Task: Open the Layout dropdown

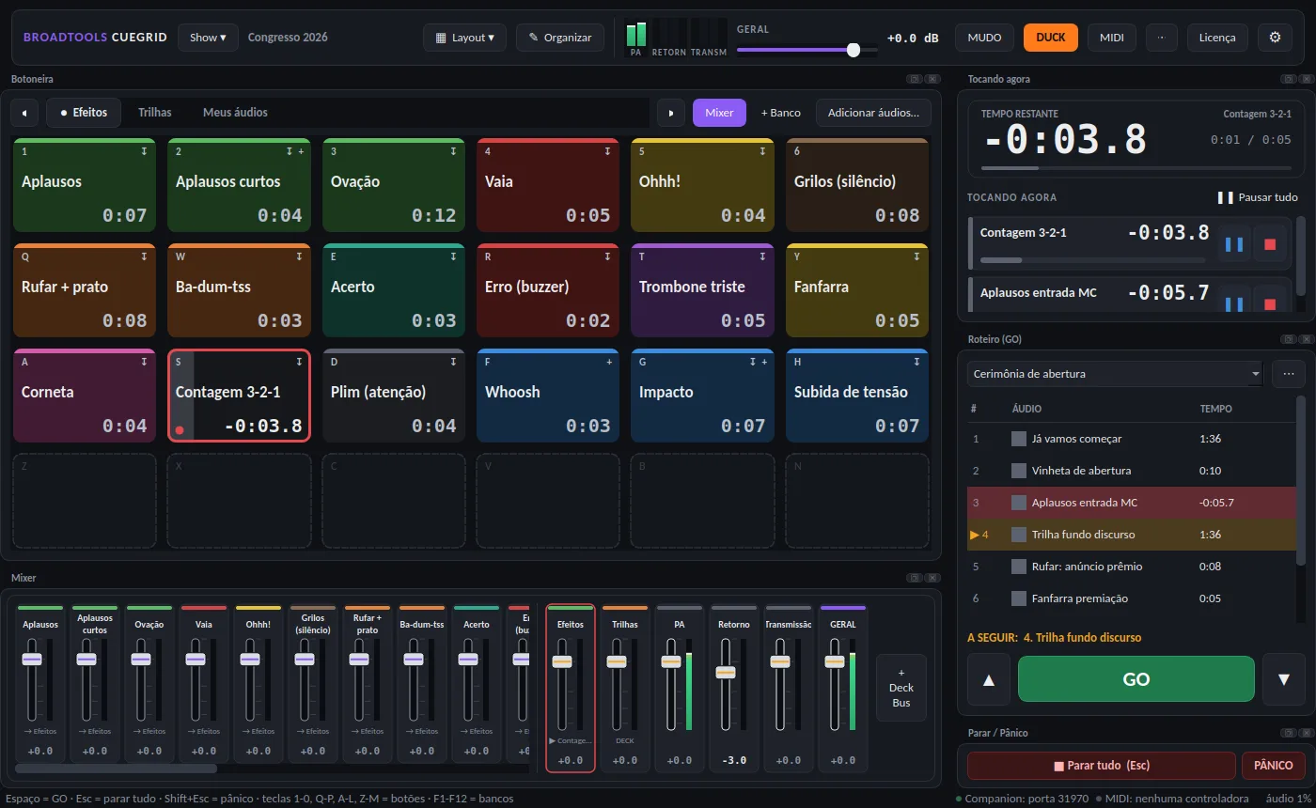Action: (464, 38)
